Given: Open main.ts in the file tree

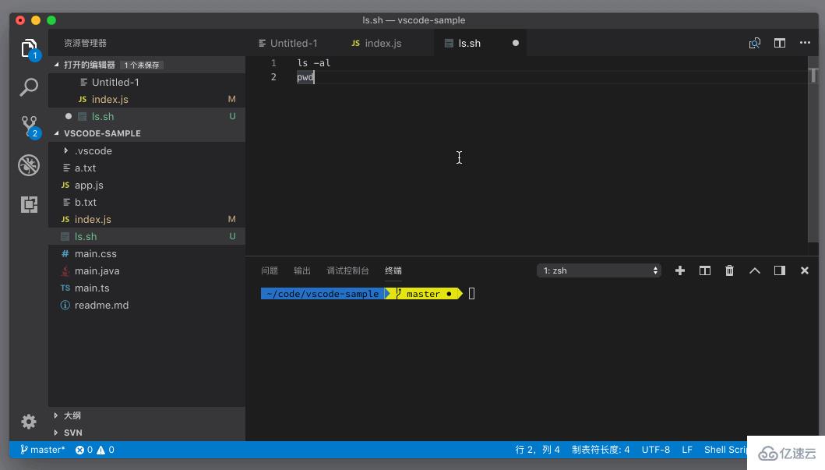Looking at the screenshot, I should (146, 288).
